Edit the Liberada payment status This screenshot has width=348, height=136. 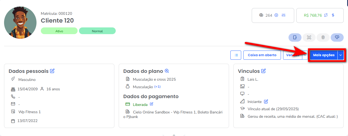click(151, 104)
